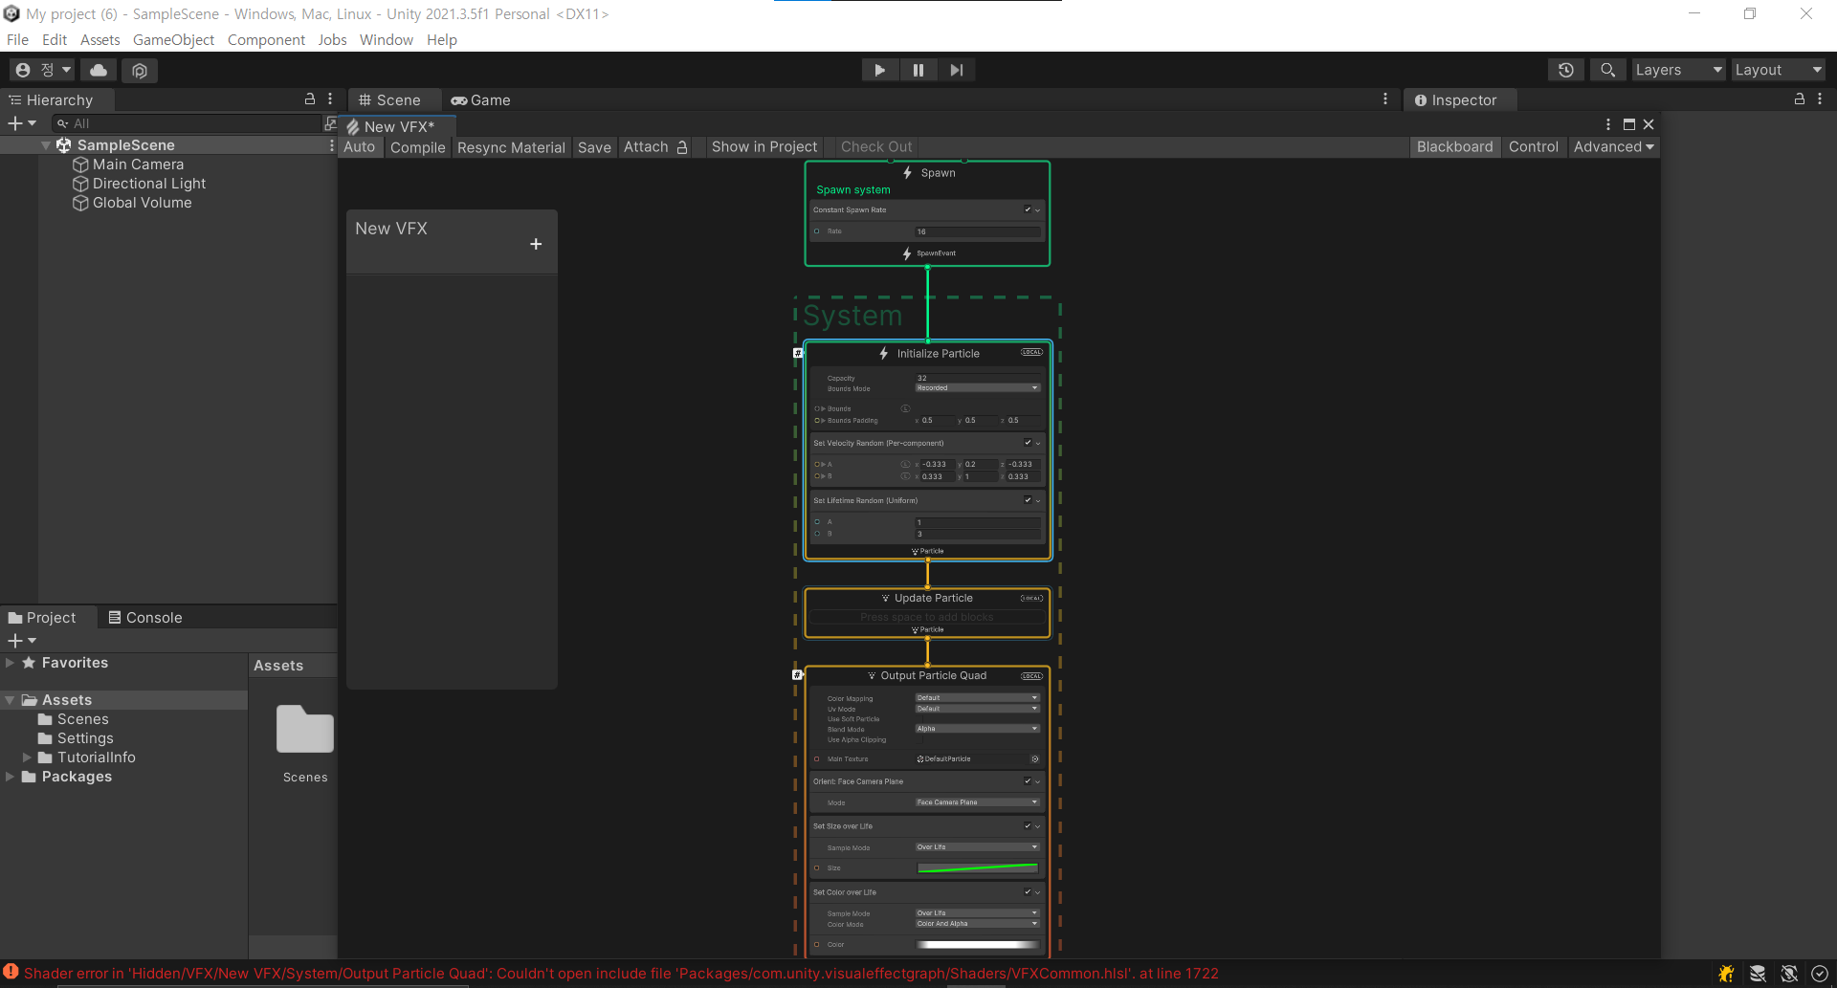1837x988 pixels.
Task: Open Unity cloud services icon
Action: [99, 70]
